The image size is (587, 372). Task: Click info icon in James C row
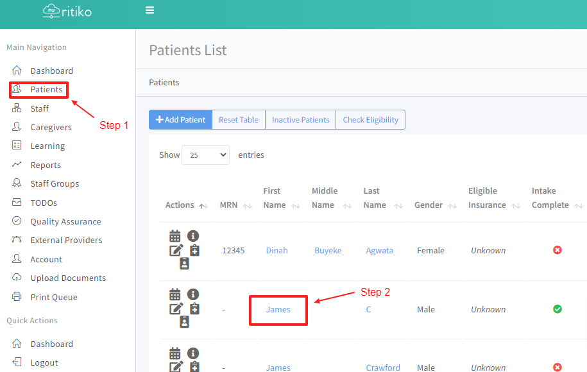coord(193,294)
